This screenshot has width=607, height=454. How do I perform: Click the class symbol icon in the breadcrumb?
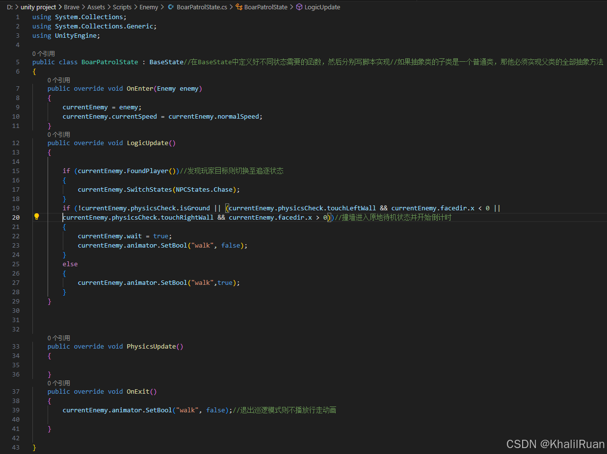point(239,7)
